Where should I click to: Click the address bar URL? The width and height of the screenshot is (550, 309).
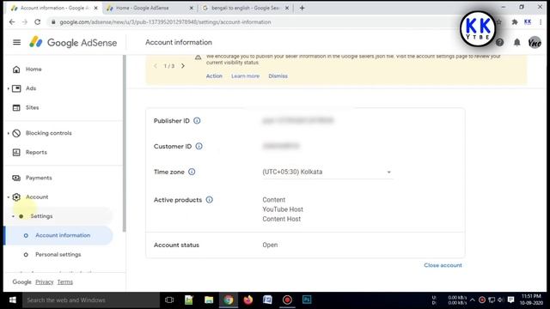(x=165, y=22)
